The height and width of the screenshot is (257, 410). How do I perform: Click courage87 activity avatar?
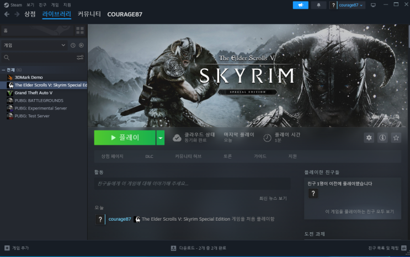tap(100, 220)
